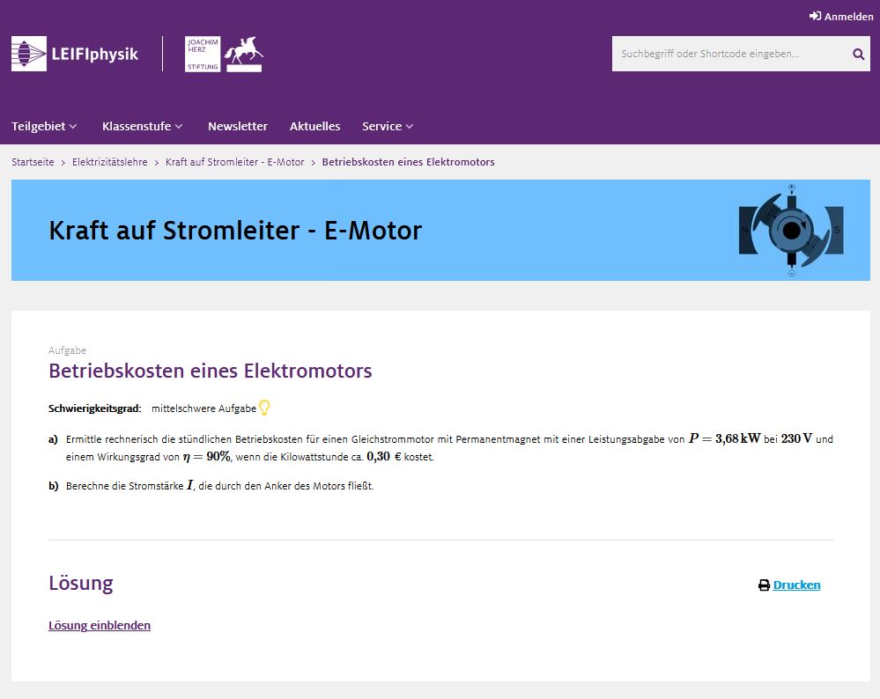Open the Newsletter menu item
Viewport: 880px width, 699px height.
pyautogui.click(x=238, y=126)
